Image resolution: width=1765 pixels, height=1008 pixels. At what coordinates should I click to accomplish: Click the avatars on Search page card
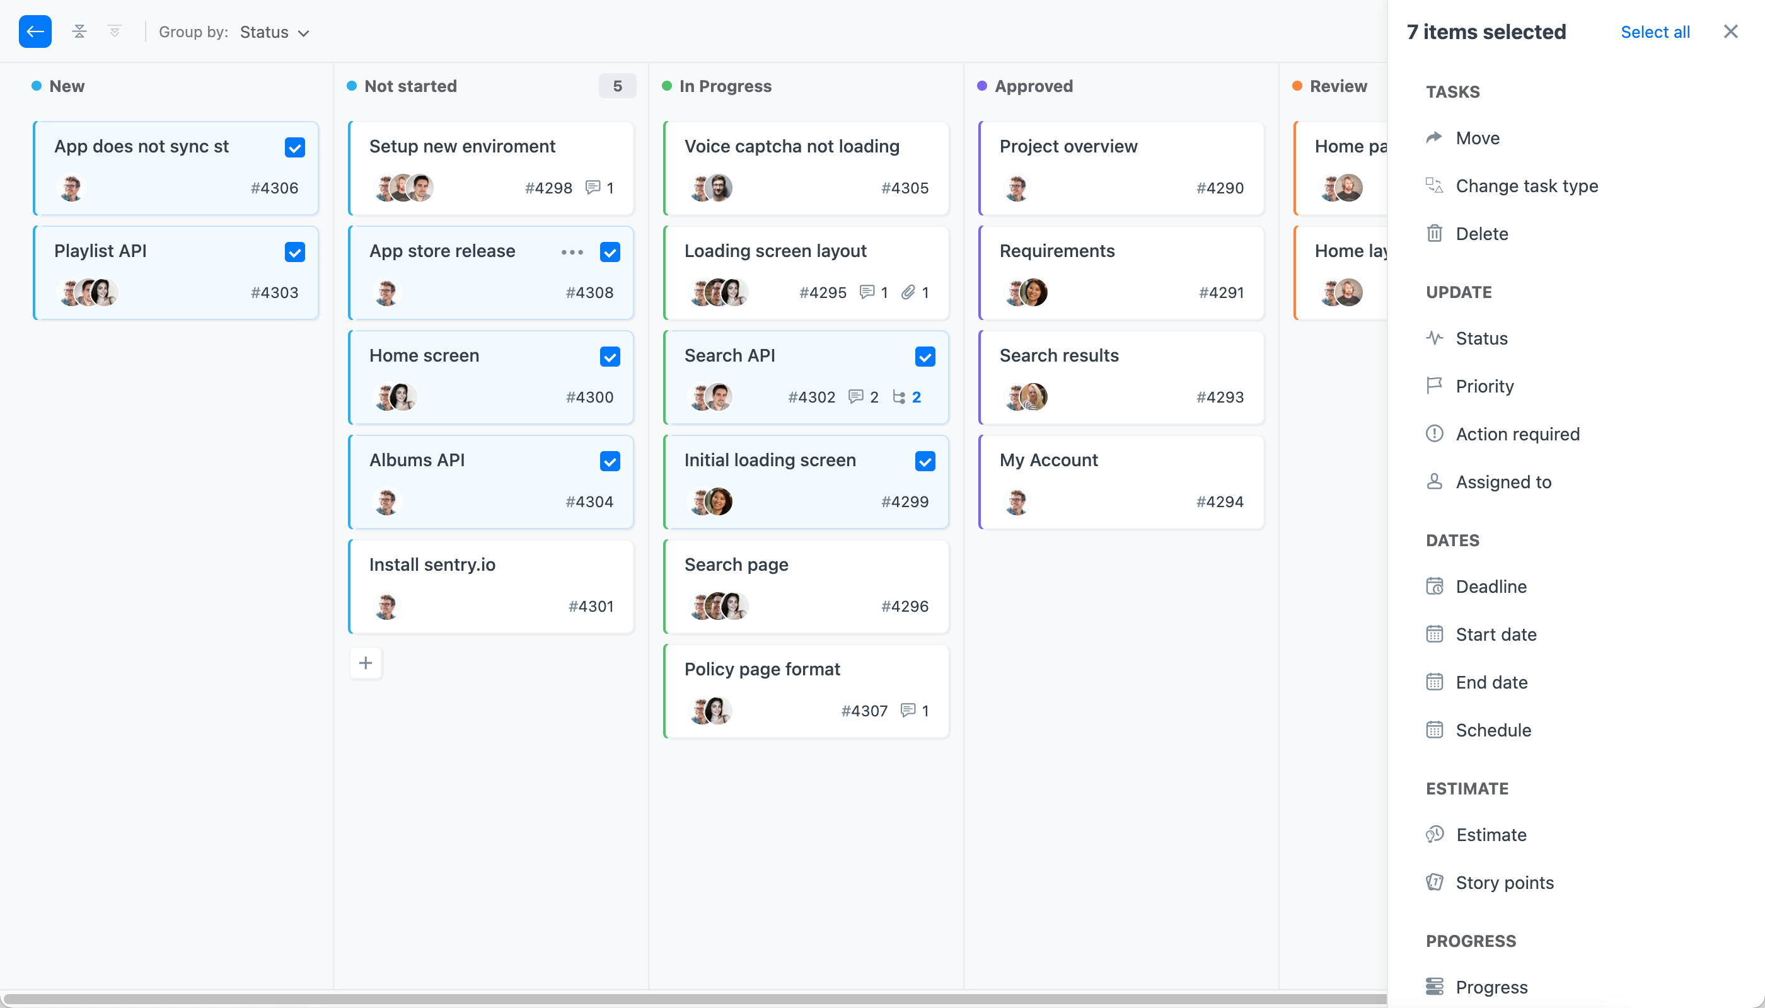tap(719, 606)
